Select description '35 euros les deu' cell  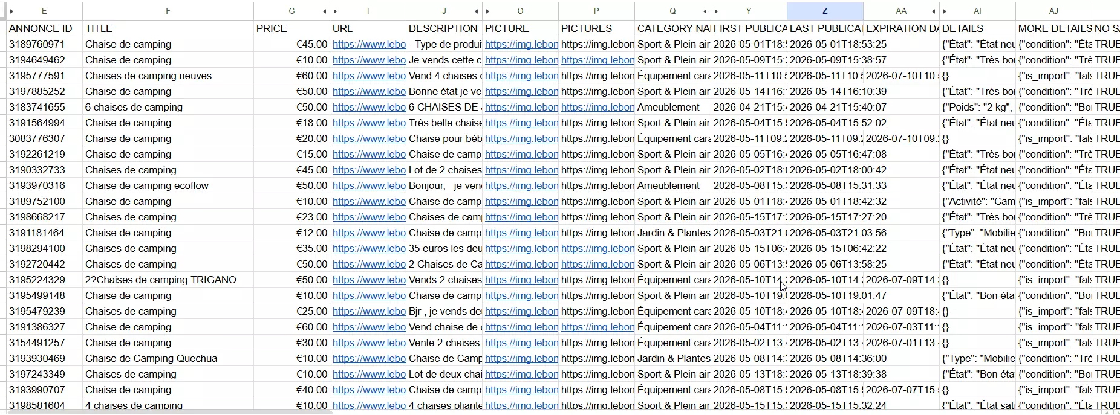tap(444, 248)
